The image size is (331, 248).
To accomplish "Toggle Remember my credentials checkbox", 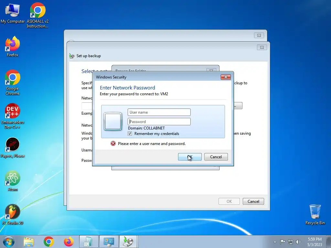I will point(130,133).
